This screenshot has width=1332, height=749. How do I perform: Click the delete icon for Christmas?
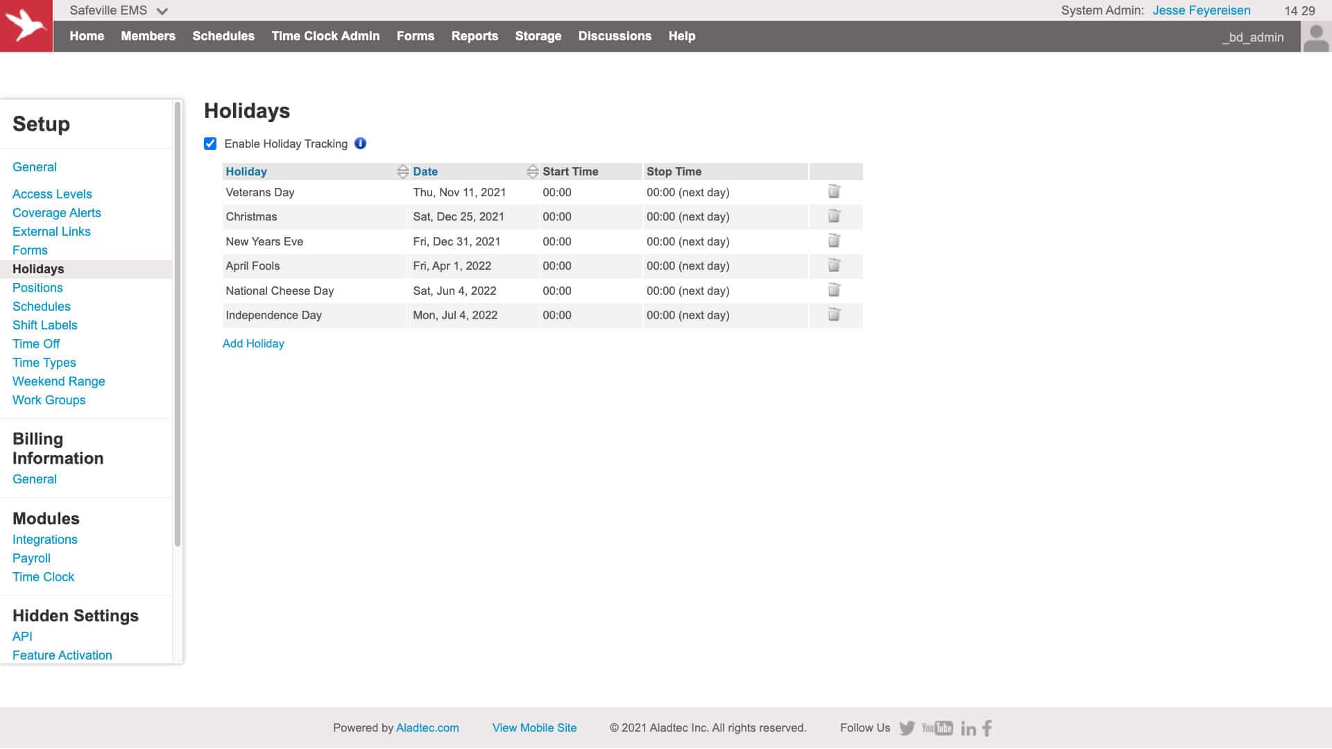[x=833, y=216]
